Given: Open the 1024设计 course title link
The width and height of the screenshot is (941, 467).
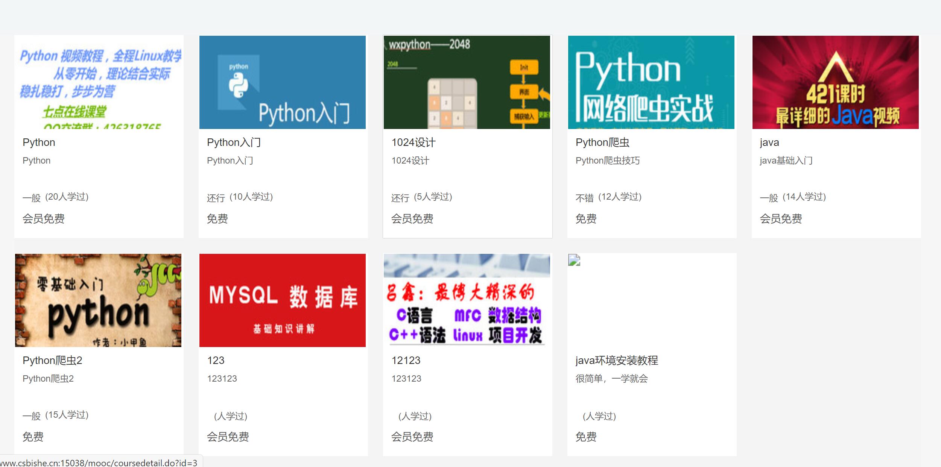Looking at the screenshot, I should (x=414, y=143).
